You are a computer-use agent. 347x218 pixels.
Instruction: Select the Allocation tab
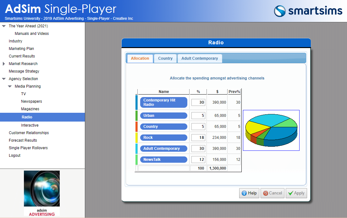point(140,58)
